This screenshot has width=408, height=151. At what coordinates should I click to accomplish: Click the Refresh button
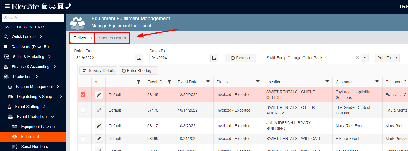pos(240,58)
